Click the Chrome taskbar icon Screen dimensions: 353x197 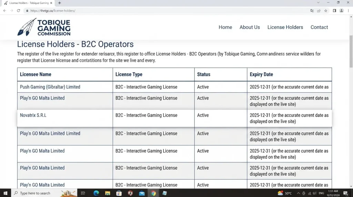click(x=153, y=193)
